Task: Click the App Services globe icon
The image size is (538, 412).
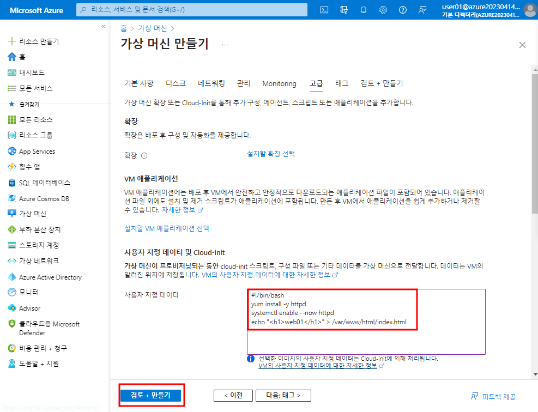Action: point(12,151)
